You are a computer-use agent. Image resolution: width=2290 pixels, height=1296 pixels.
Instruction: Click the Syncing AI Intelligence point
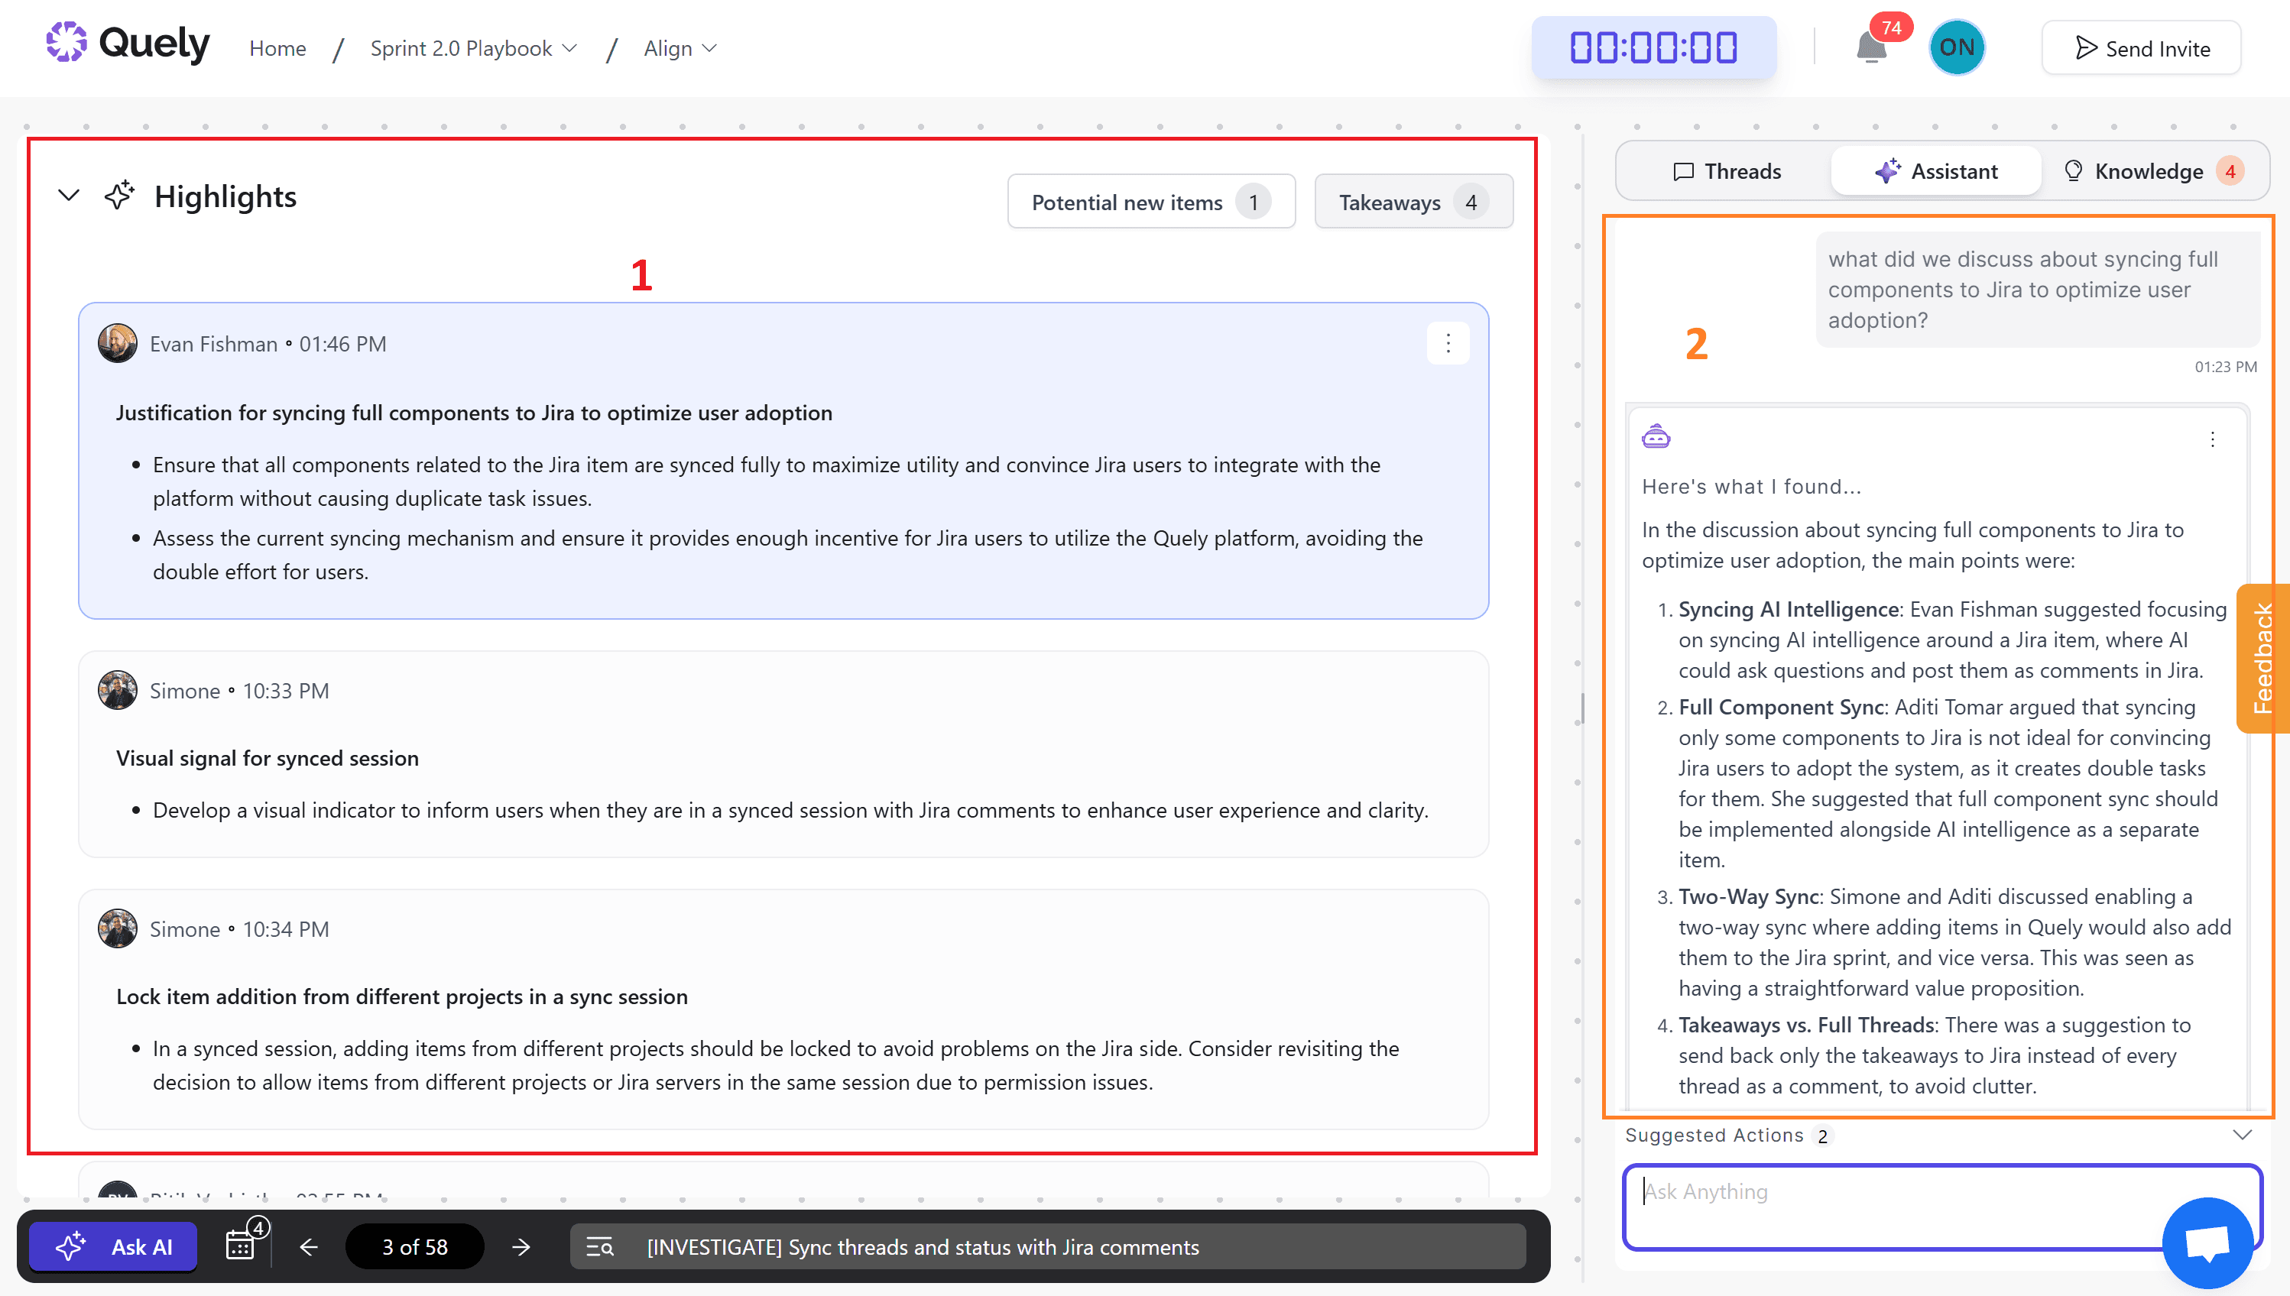[x=1953, y=640]
